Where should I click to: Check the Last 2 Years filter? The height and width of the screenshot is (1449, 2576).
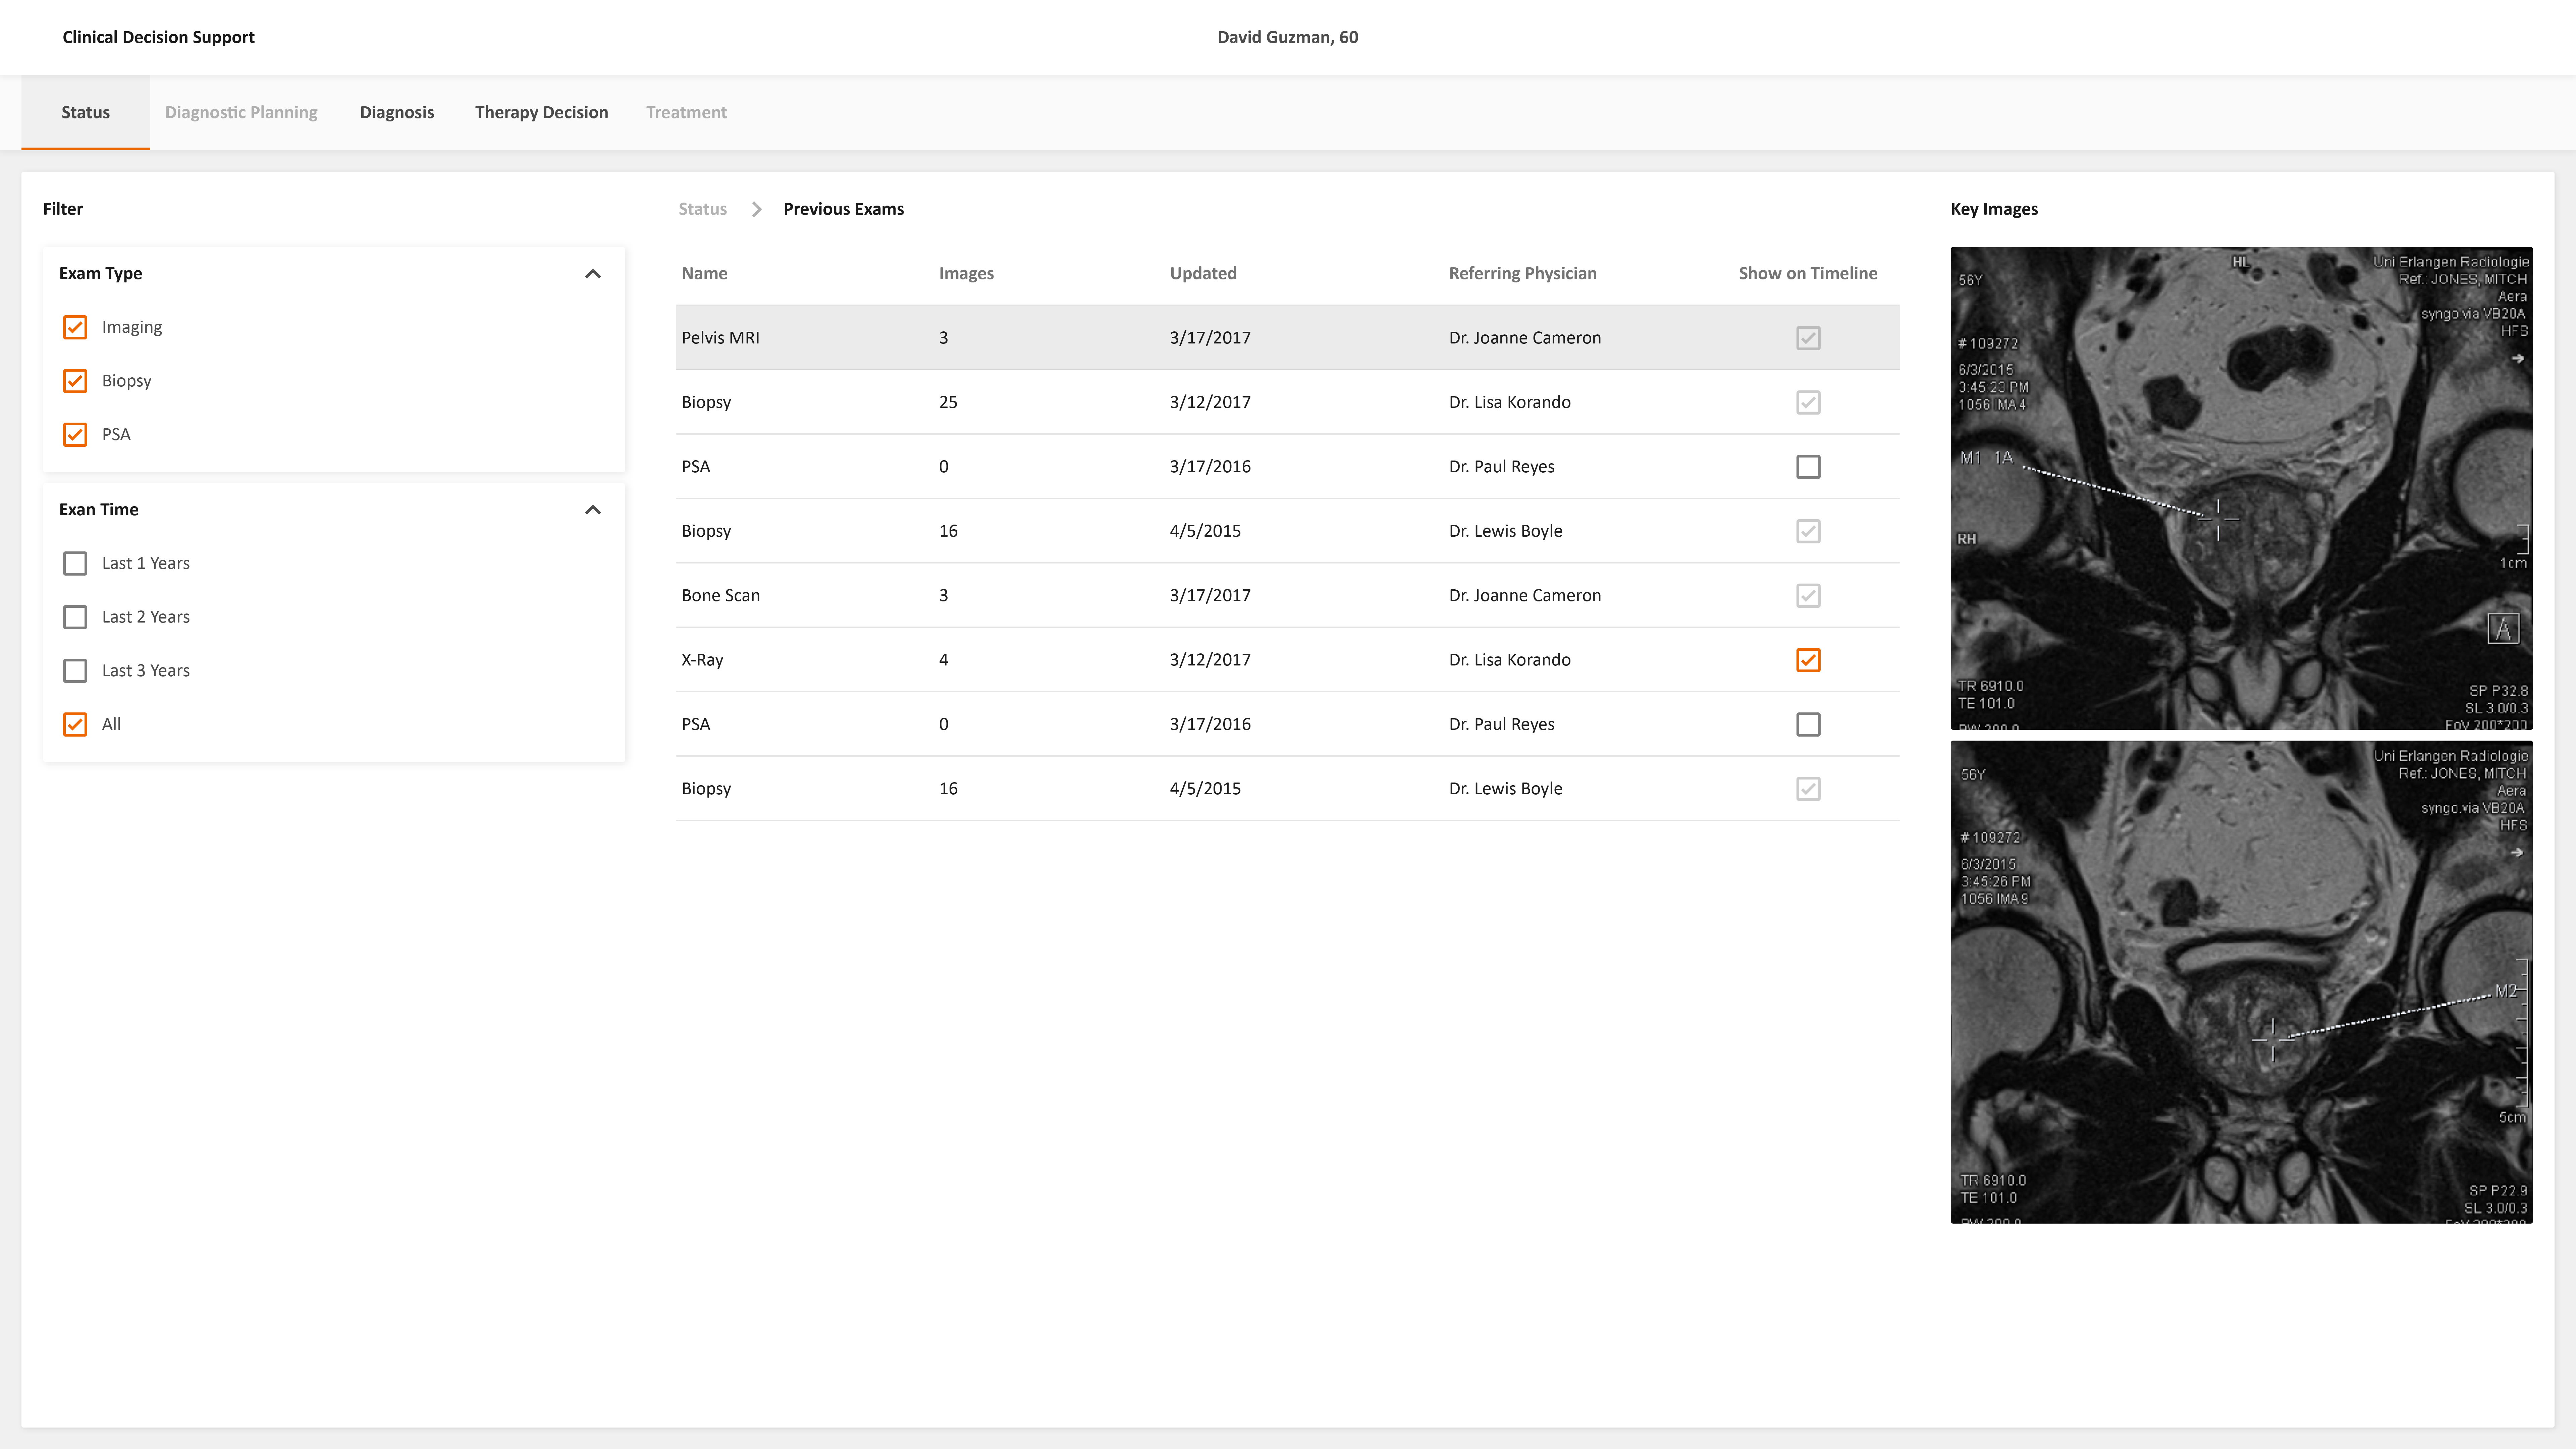[75, 617]
